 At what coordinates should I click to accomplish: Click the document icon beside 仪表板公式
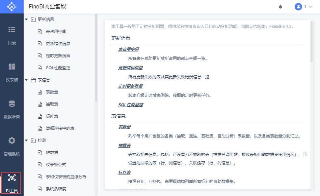40,165
